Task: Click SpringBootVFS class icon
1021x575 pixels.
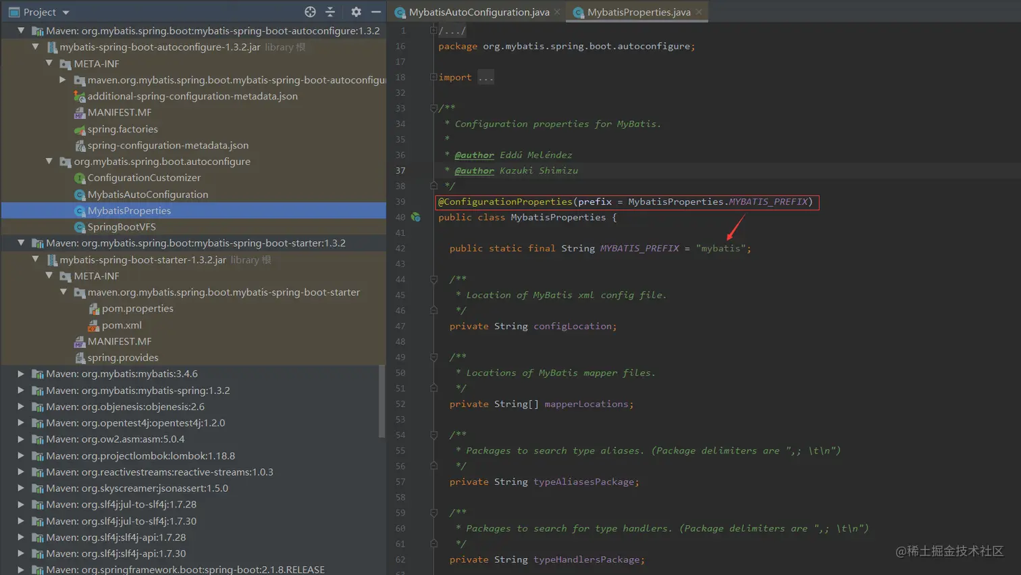Action: pos(80,227)
